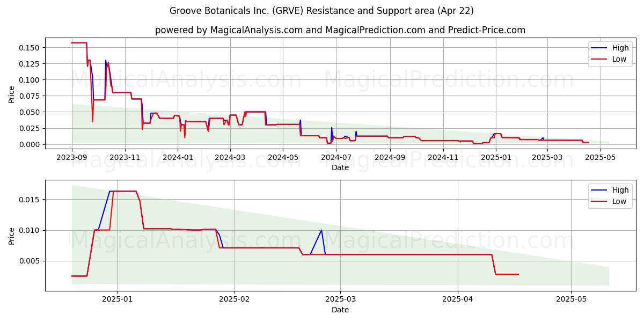Click the 'Date' axis label under the bottom chart

[340, 310]
